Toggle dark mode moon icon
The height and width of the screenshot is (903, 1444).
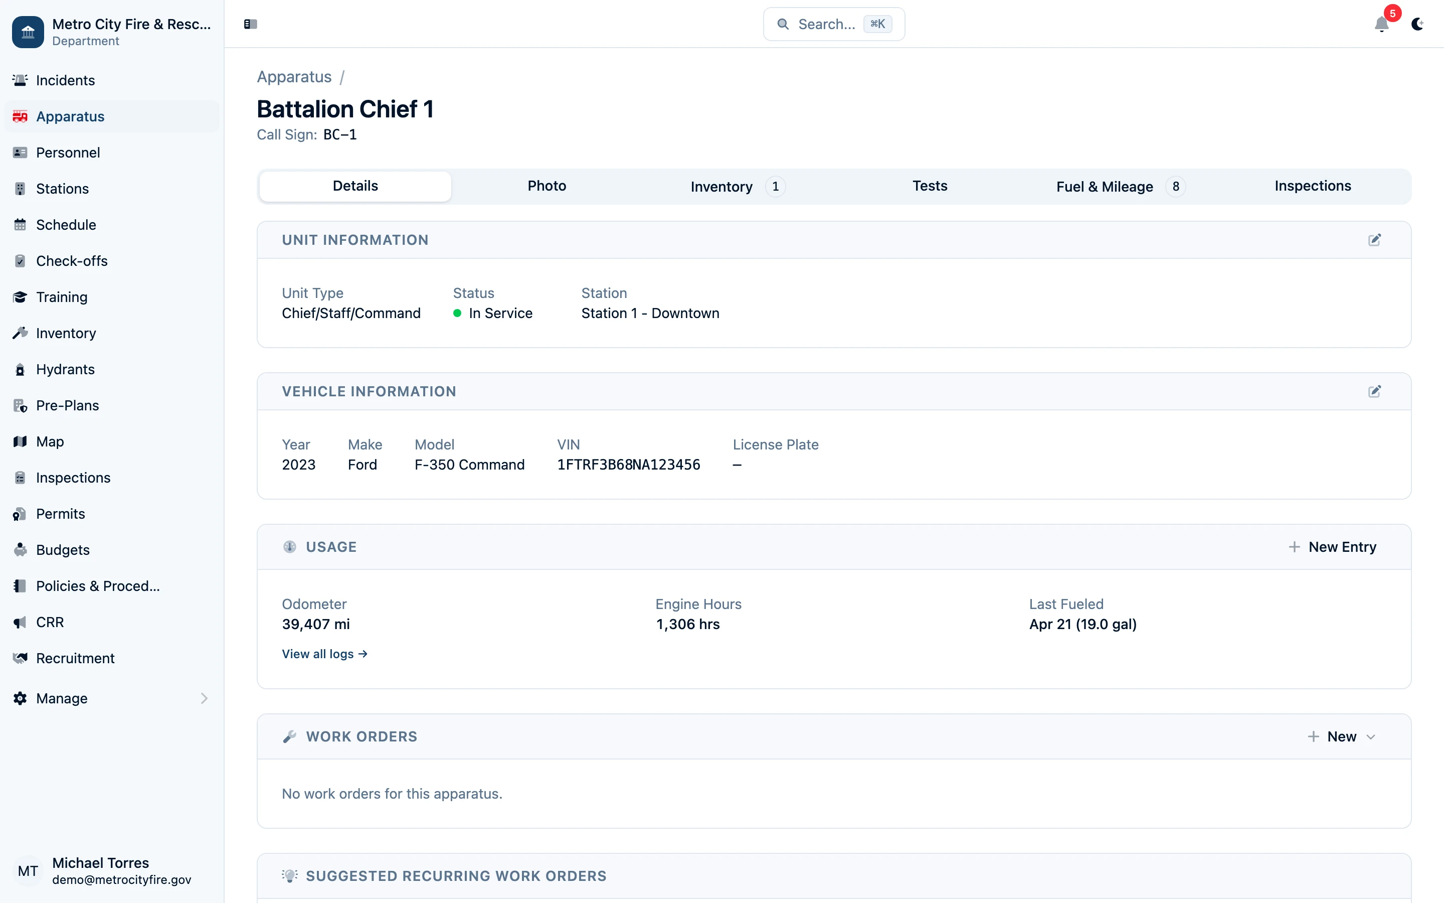[x=1417, y=24]
